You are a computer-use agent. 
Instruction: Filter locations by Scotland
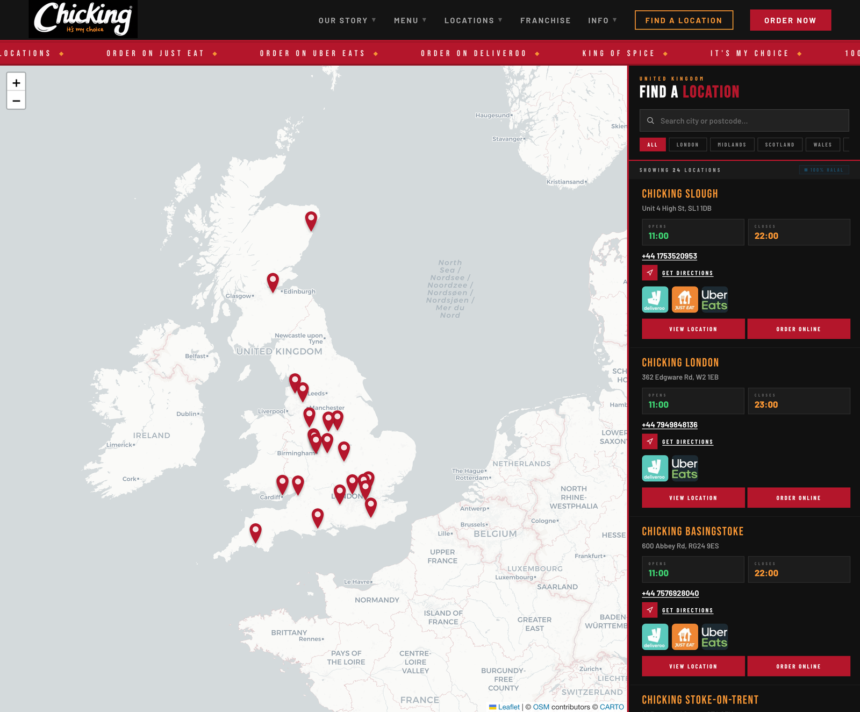779,145
